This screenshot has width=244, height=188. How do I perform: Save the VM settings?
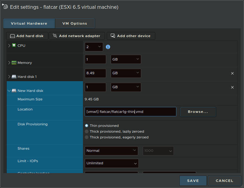pos(193,181)
